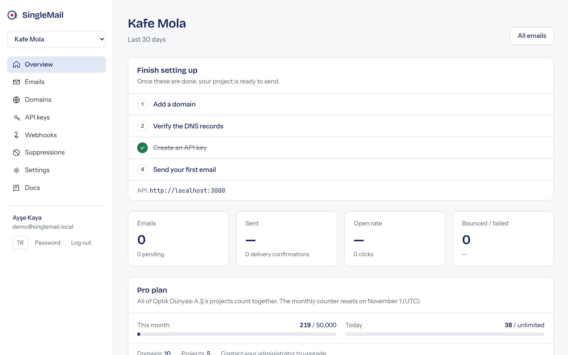Click step number 1 circle badge
The image size is (568, 355).
click(x=142, y=104)
